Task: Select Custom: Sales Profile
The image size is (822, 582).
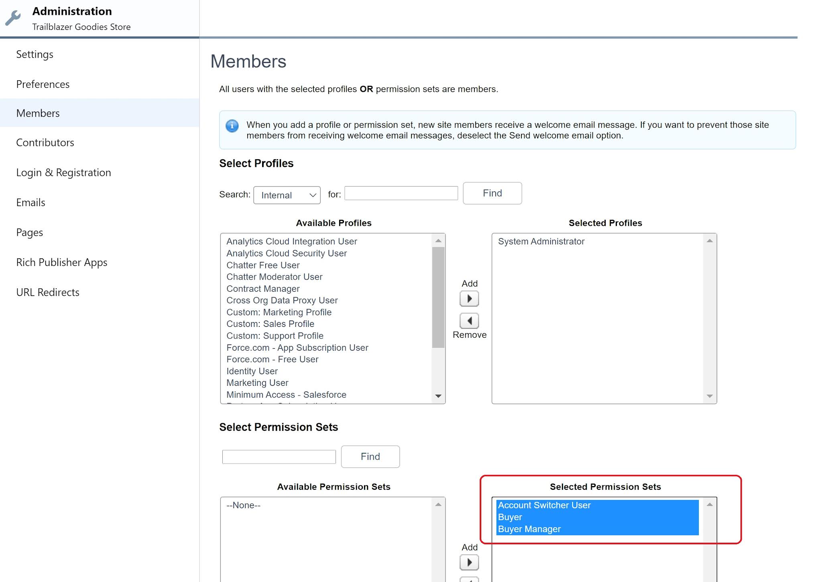Action: 270,324
